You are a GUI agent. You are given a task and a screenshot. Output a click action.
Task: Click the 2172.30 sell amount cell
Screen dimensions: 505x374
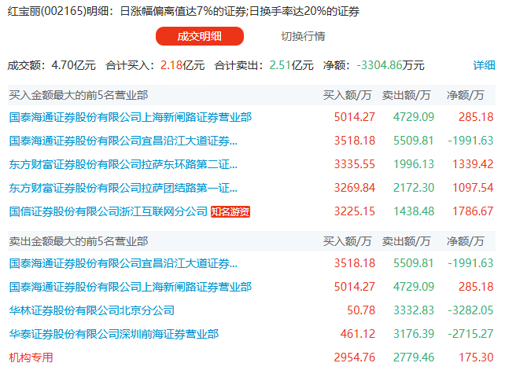(x=414, y=188)
